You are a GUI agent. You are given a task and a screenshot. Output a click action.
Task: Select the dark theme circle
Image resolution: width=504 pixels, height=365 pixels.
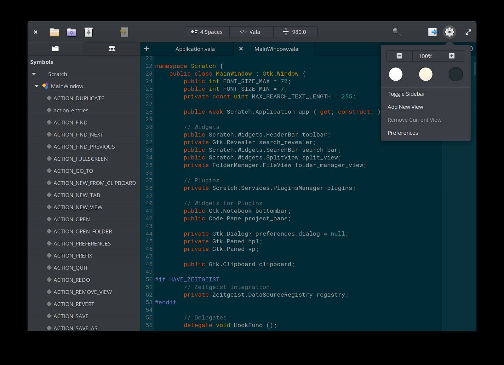(455, 74)
